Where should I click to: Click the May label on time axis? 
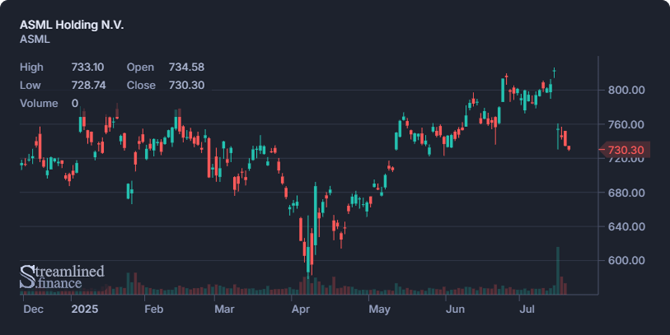point(379,309)
